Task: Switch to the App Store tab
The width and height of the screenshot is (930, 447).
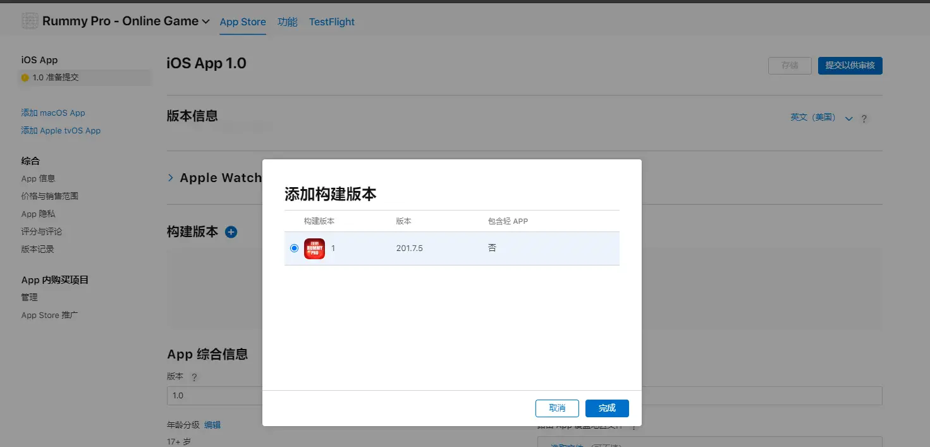Action: click(243, 21)
